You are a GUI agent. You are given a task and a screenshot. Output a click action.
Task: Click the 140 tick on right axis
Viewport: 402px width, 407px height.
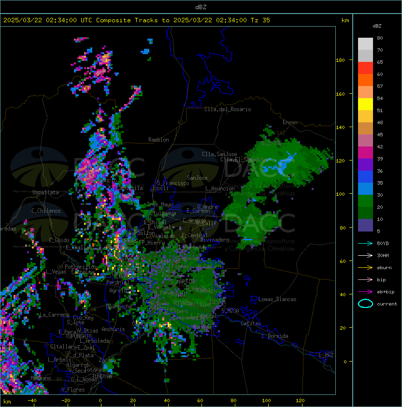click(340, 128)
